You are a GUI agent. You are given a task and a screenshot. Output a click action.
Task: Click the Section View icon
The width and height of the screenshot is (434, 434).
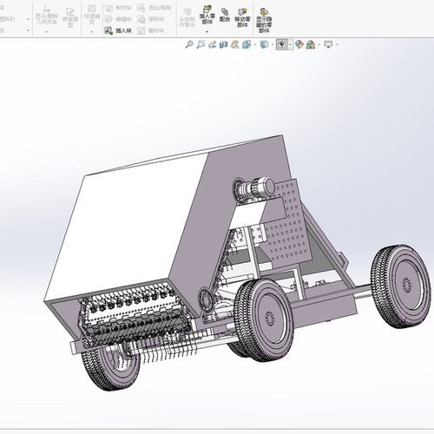click(223, 44)
